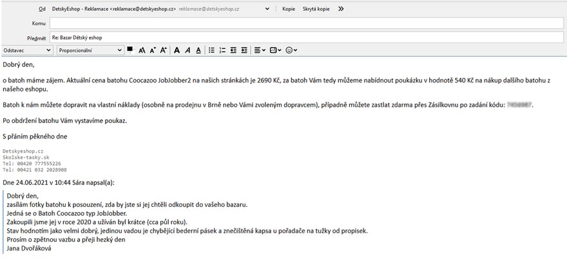This screenshot has width=567, height=259.
Task: Open the Proporcionální font dropdown
Action: 90,50
